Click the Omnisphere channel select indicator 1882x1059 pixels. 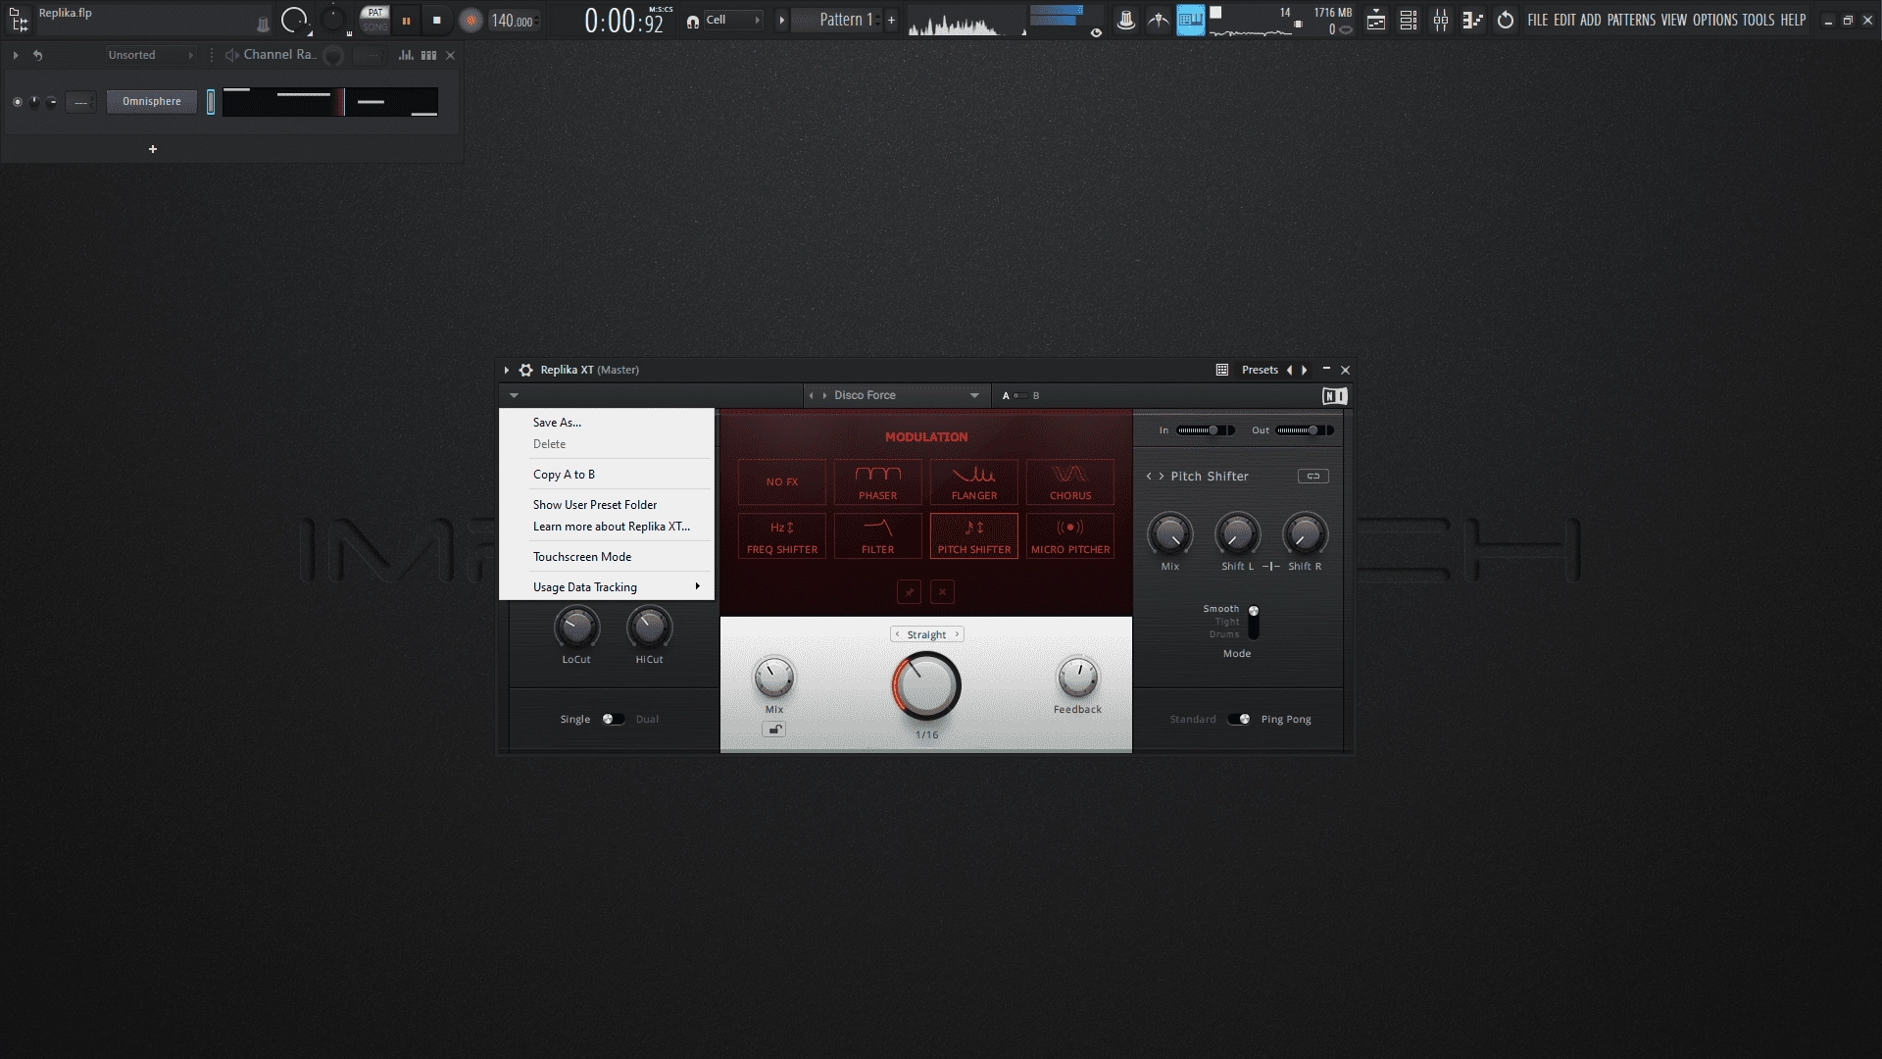[x=211, y=102]
